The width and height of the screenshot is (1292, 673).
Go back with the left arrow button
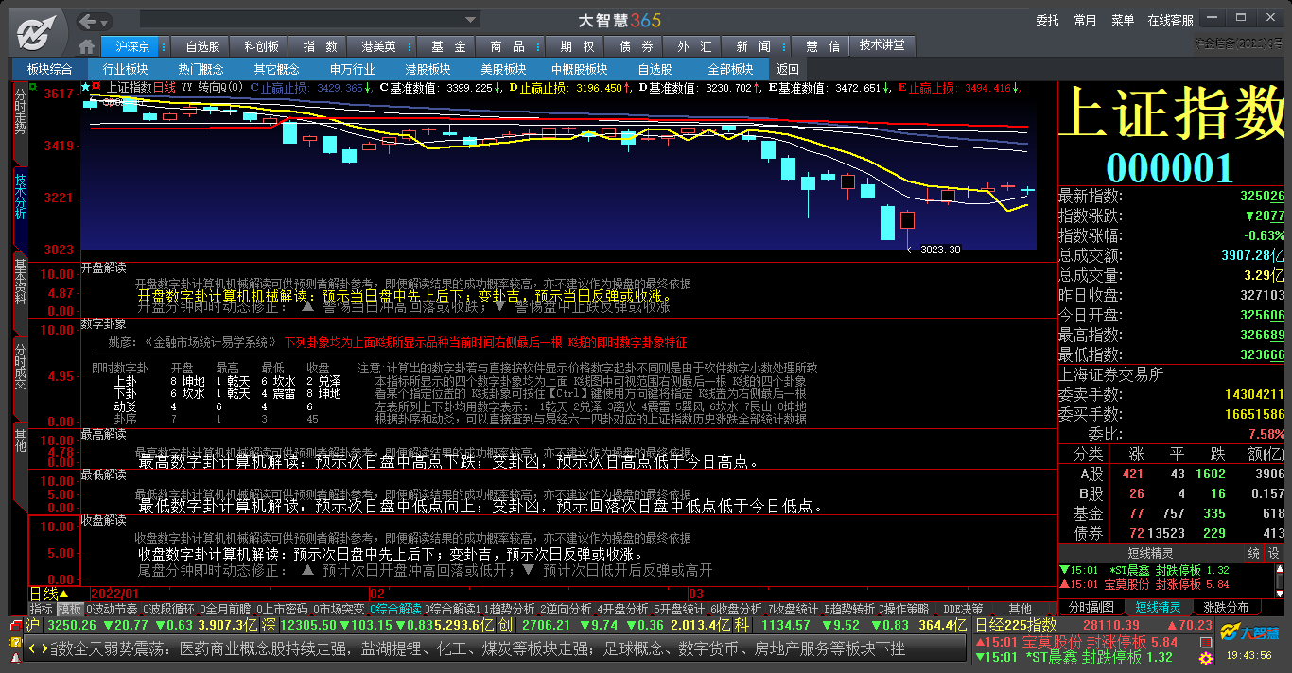tap(87, 21)
